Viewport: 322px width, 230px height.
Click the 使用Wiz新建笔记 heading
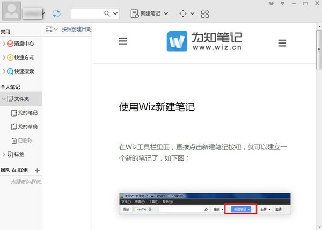[157, 107]
